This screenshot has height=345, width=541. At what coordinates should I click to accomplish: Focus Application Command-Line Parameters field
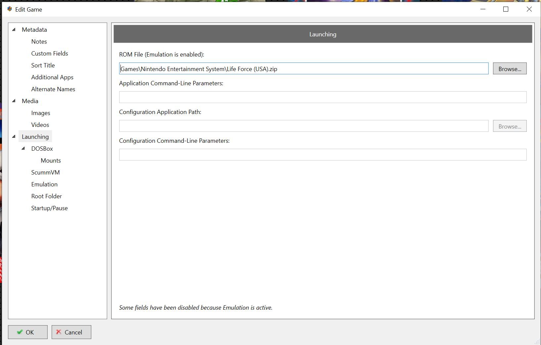point(323,97)
